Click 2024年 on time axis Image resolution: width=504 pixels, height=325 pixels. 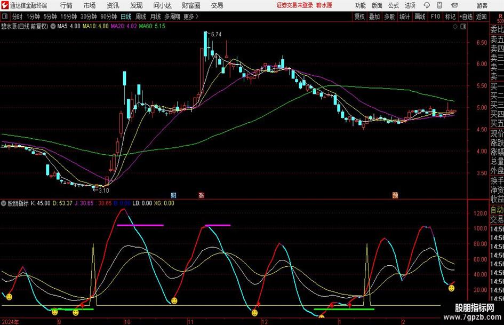coord(10,322)
